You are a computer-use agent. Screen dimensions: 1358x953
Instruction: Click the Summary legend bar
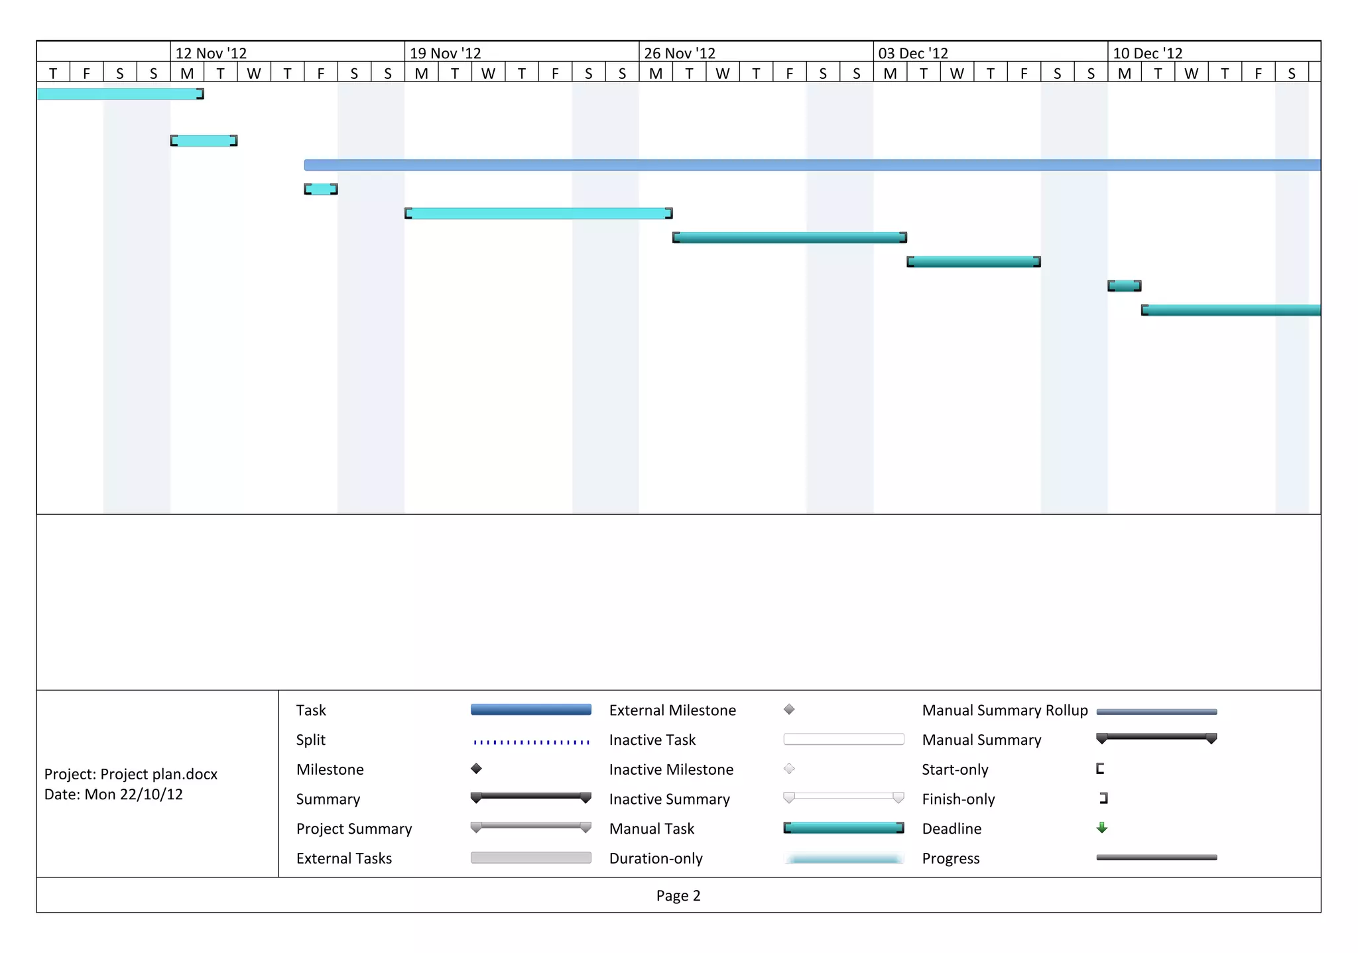click(530, 797)
